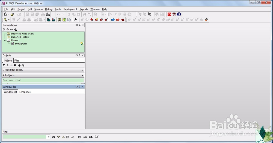Toggle the Ab: case option in Find bar

tap(91, 137)
